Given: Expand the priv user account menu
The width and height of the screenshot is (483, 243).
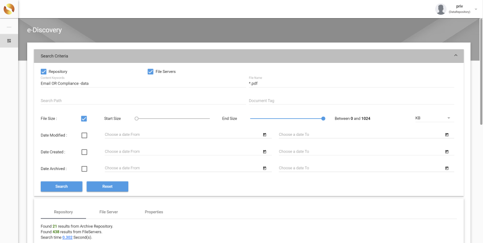Looking at the screenshot, I should 476,9.
